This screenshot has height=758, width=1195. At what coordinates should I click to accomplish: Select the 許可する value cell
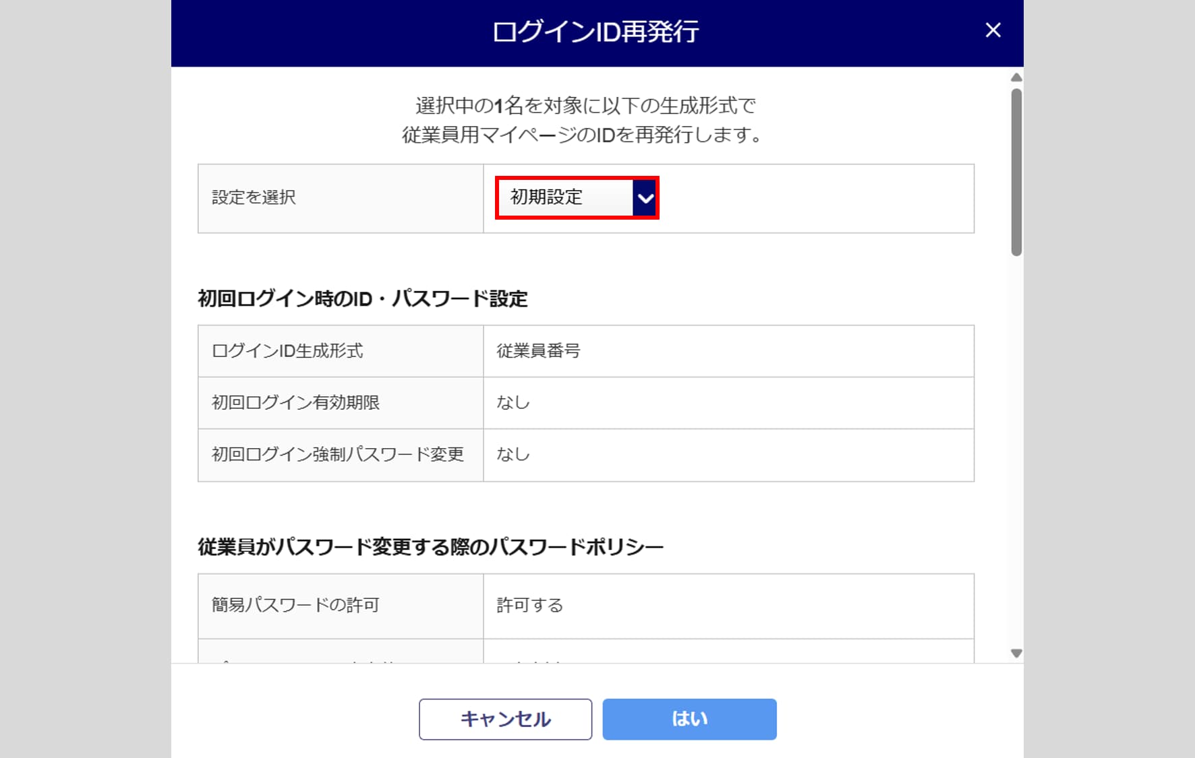[529, 605]
